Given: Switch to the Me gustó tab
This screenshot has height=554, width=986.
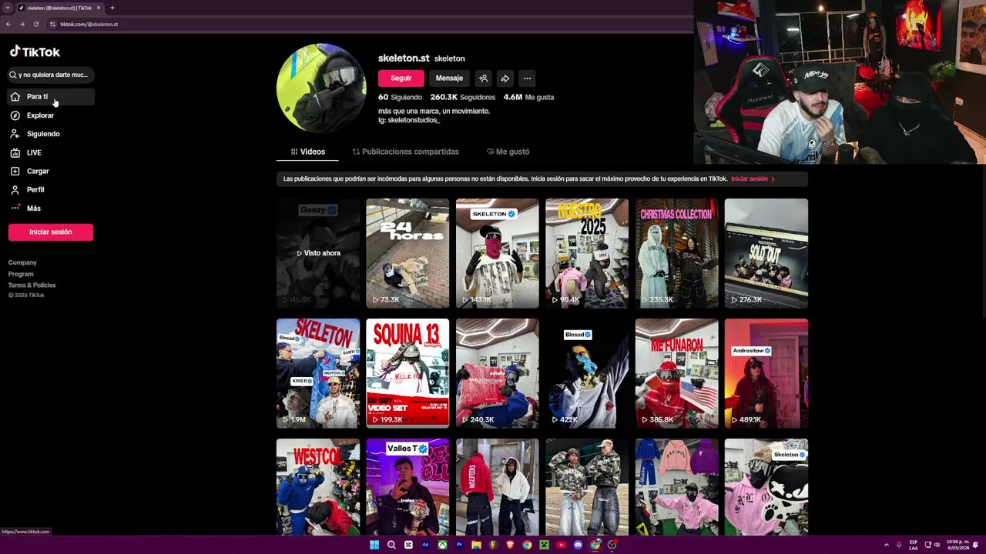Looking at the screenshot, I should pyautogui.click(x=508, y=152).
